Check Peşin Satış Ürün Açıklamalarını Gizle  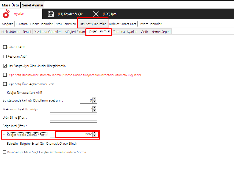point(5,84)
